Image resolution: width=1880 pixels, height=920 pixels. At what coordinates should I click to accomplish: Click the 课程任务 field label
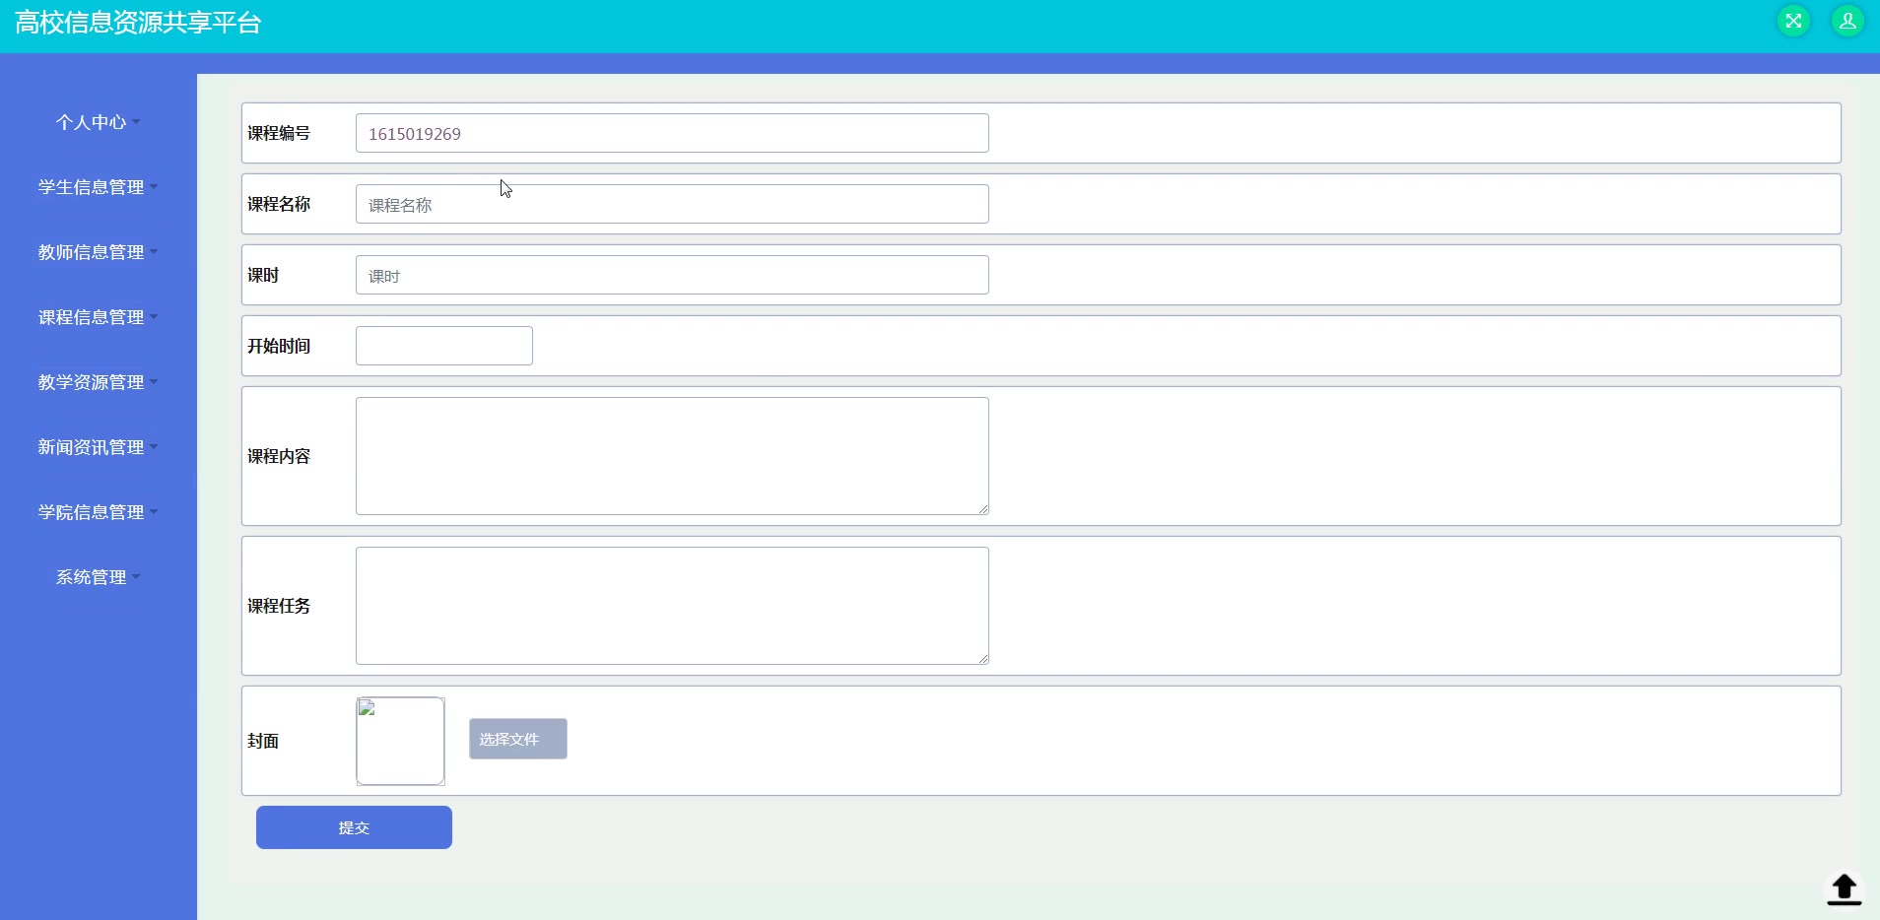[x=279, y=606]
